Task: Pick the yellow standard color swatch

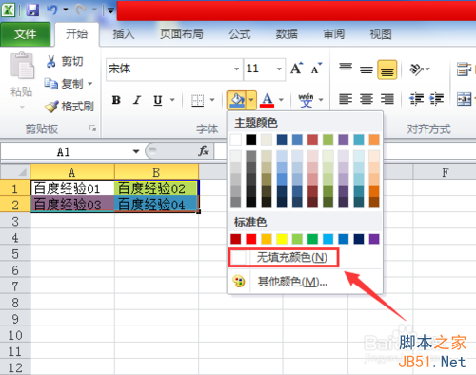Action: pyautogui.click(x=282, y=239)
